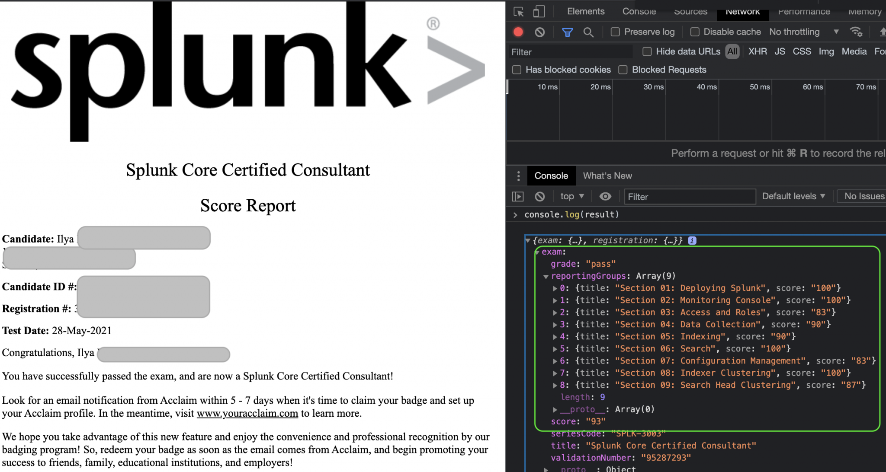Enable the Disable cache checkbox
886x472 pixels.
pyautogui.click(x=694, y=32)
